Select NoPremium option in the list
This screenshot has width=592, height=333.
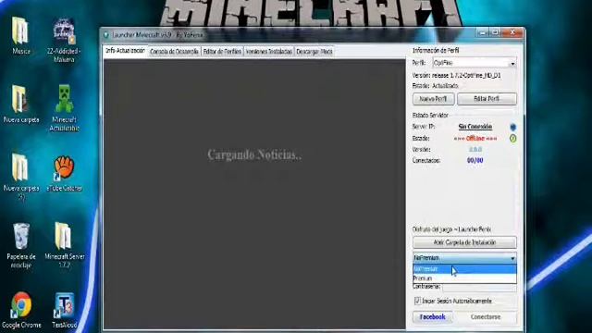464,269
